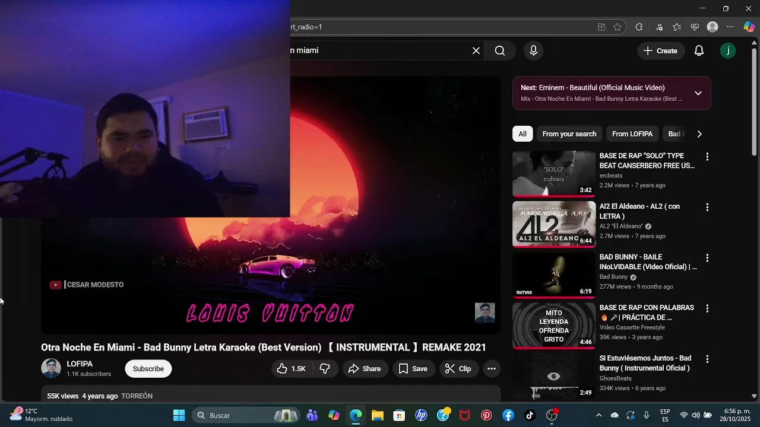Open Microsoft Store from the taskbar
This screenshot has width=760, height=427.
coord(399,415)
